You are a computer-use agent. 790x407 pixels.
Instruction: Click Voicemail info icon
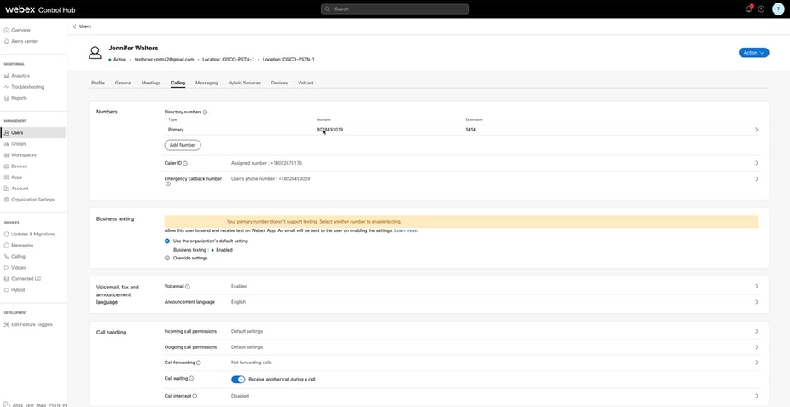pyautogui.click(x=187, y=286)
